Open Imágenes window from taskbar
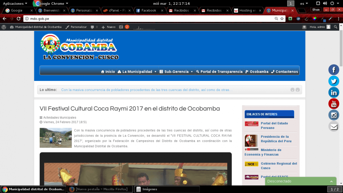The width and height of the screenshot is (343, 193). [x=167, y=189]
